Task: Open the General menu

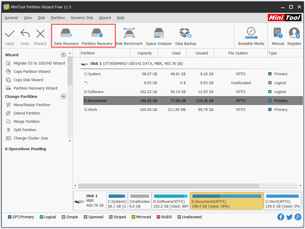Action: [11, 18]
